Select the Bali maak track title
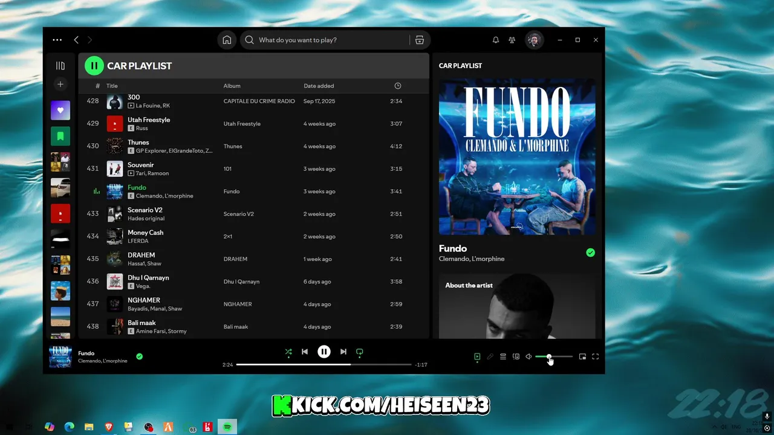This screenshot has width=774, height=435. [x=141, y=323]
